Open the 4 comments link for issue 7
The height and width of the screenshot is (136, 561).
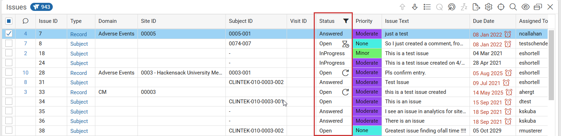pos(25,34)
